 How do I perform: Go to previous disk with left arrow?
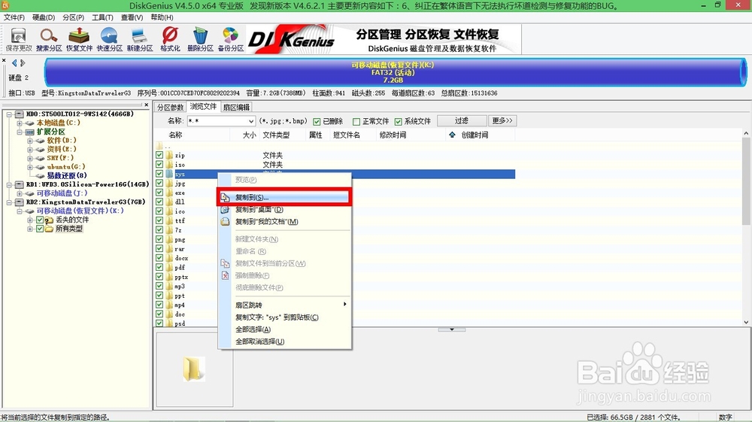click(14, 63)
